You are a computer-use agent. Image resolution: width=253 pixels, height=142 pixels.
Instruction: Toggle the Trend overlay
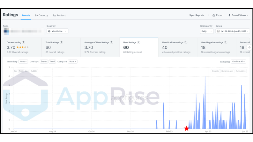click(52, 61)
